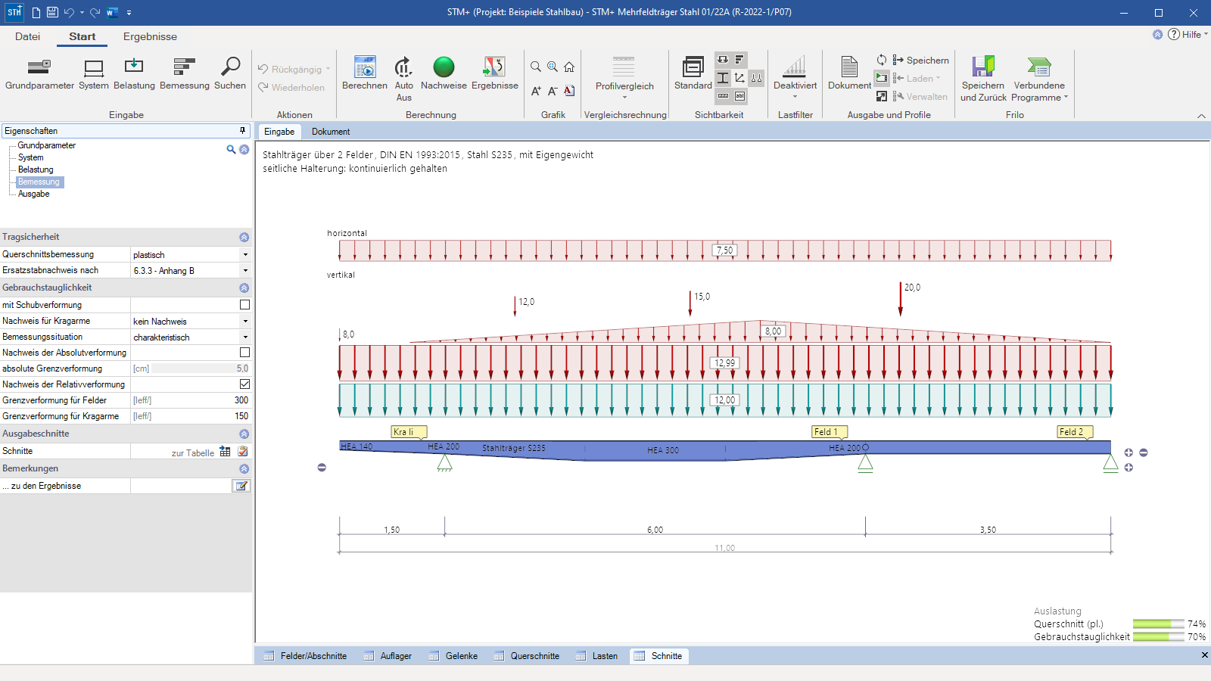Edit 'Grenzverformung für Kragarme' value 150
The height and width of the screenshot is (681, 1211).
(191, 416)
